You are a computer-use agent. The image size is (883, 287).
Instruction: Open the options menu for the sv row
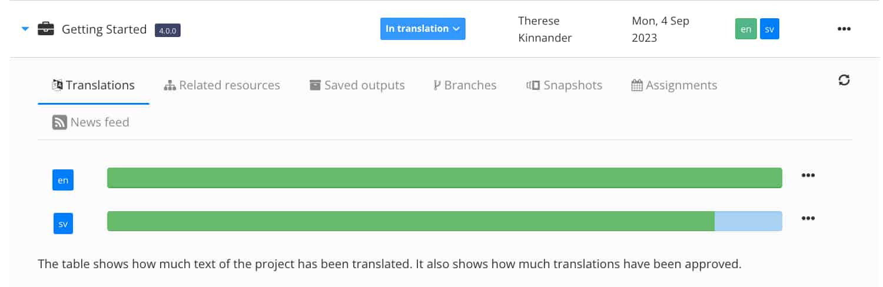coord(808,218)
